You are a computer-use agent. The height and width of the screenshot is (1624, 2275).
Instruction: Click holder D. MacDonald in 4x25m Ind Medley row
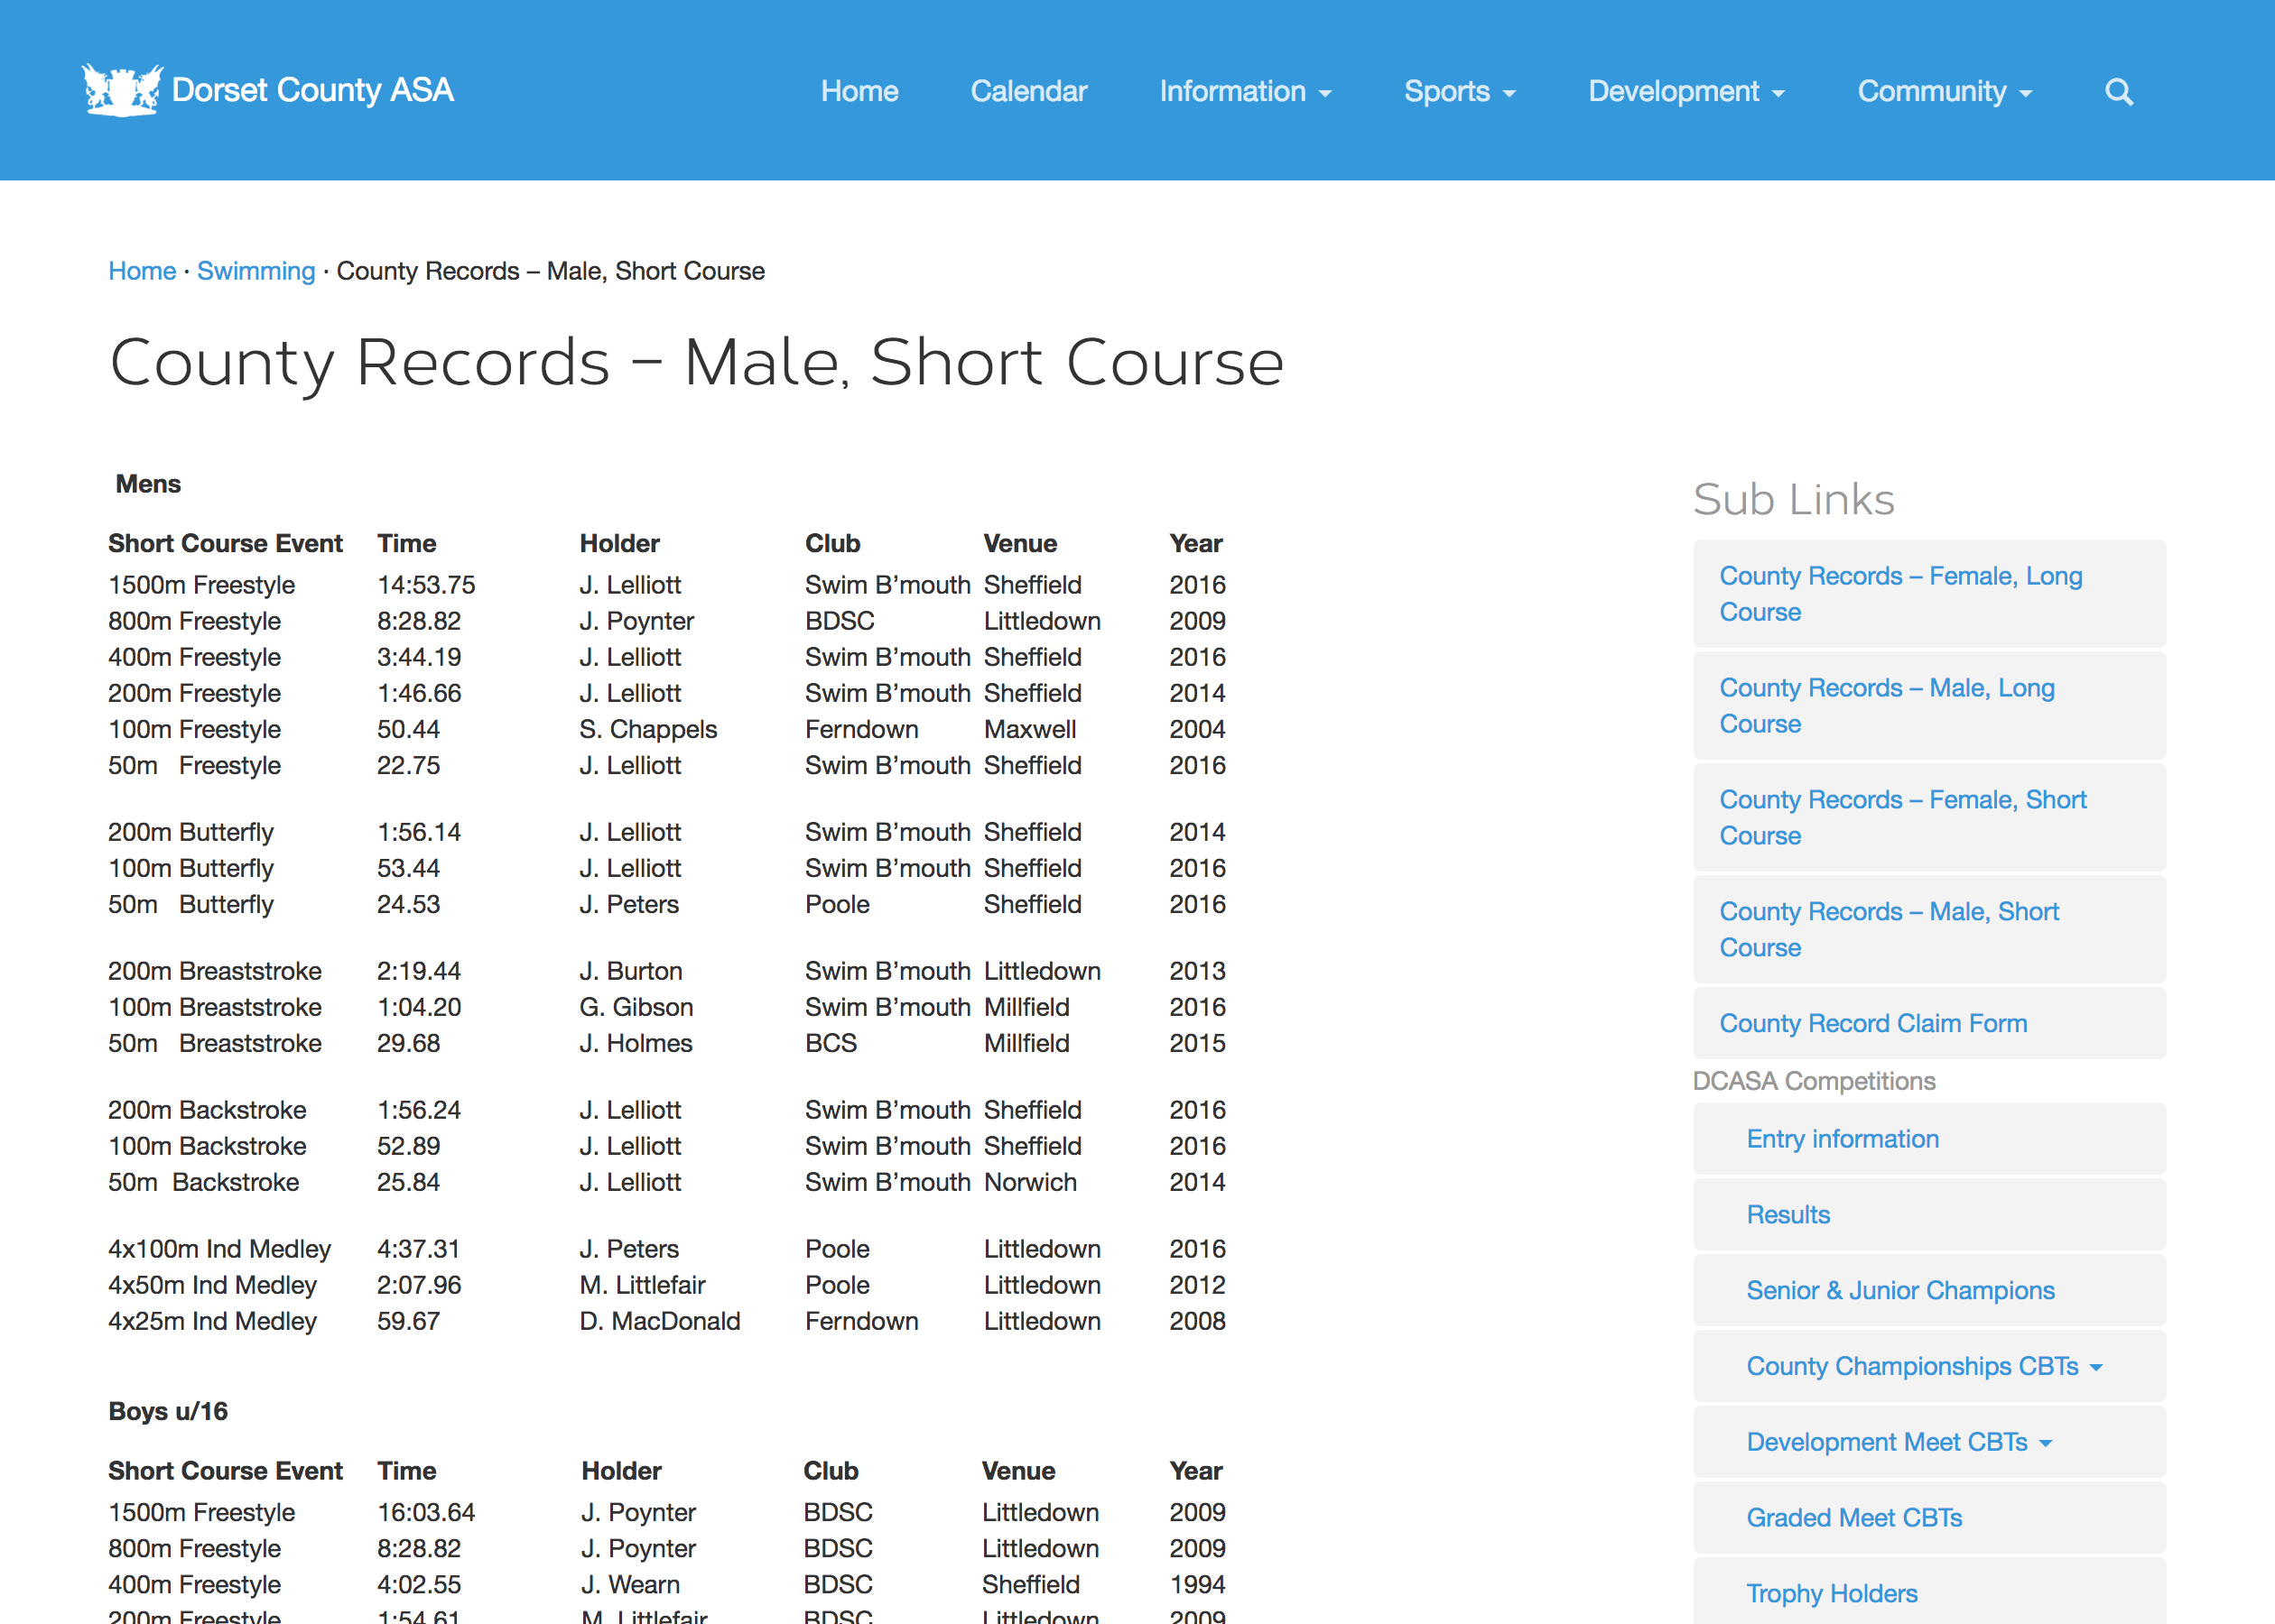click(660, 1321)
